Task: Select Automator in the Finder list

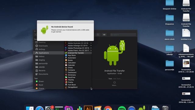Action: [x=78, y=58]
